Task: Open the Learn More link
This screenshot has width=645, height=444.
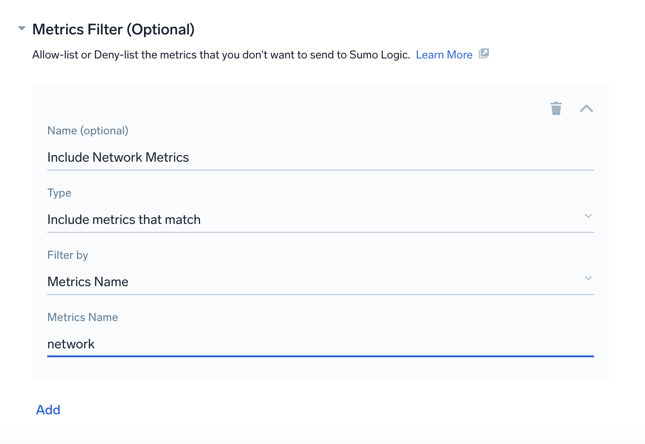Action: [444, 55]
